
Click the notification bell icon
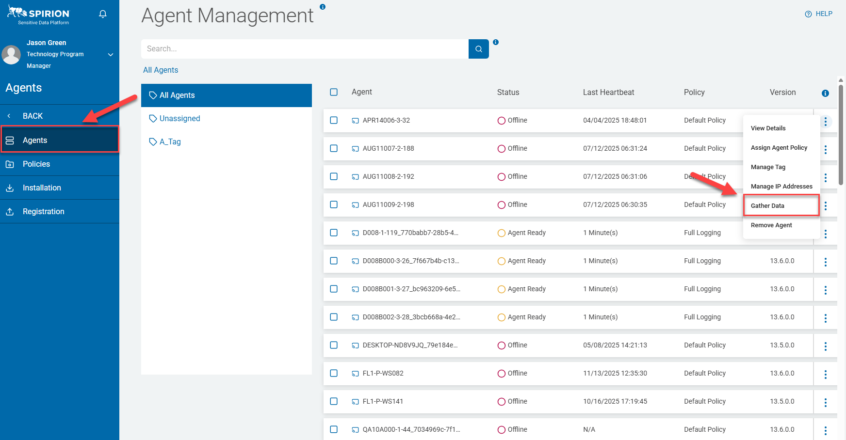tap(103, 14)
